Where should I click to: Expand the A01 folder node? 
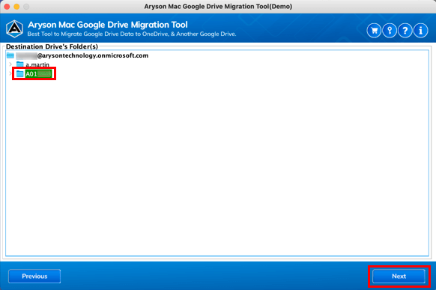(10, 73)
